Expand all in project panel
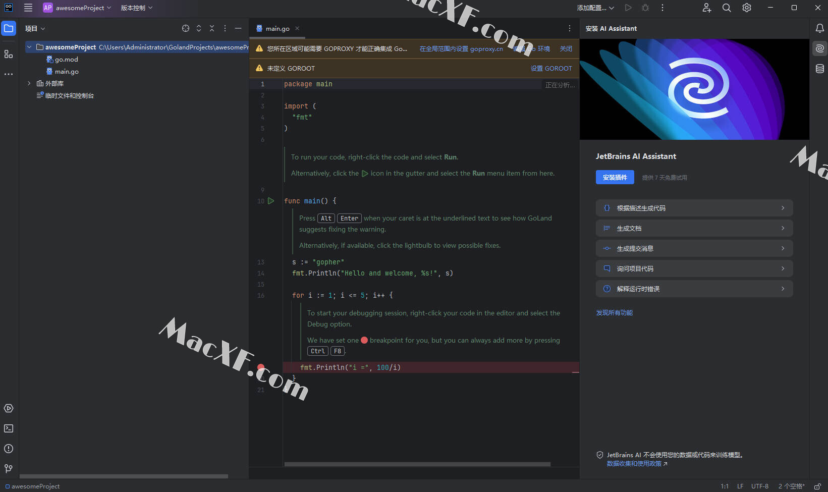 click(199, 28)
